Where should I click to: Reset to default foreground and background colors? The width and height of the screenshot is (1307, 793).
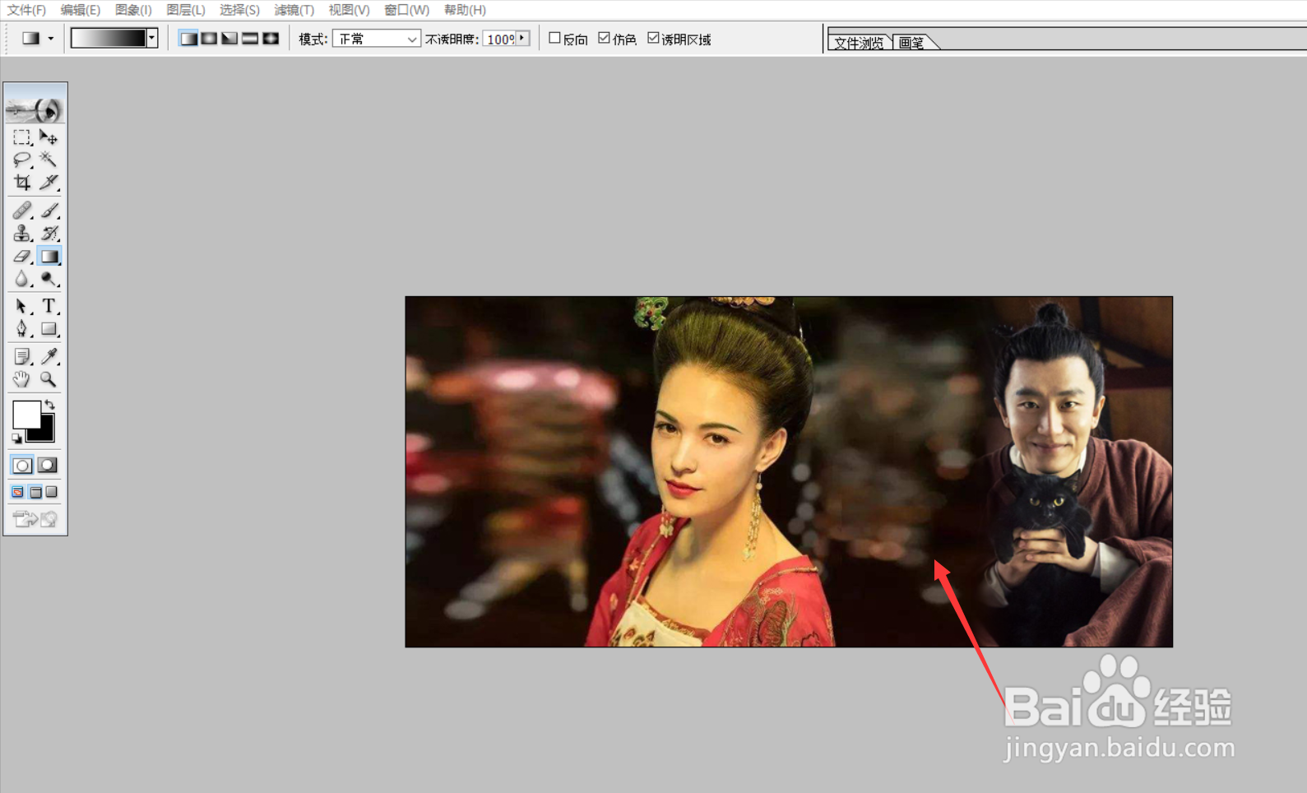tap(16, 438)
